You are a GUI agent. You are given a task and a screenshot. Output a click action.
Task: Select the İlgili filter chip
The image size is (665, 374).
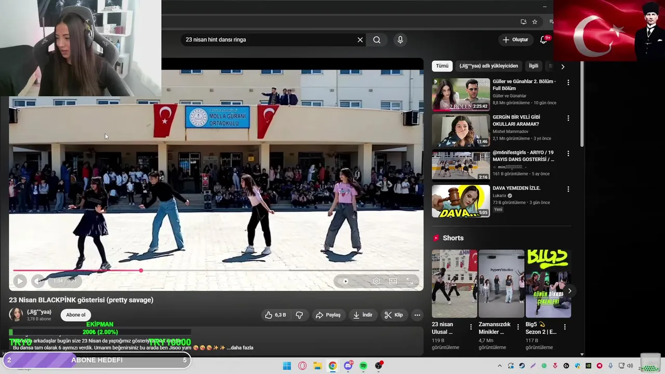tap(534, 66)
